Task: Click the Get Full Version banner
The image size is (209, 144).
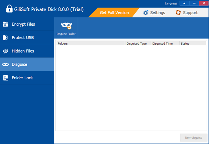Action: pyautogui.click(x=114, y=12)
